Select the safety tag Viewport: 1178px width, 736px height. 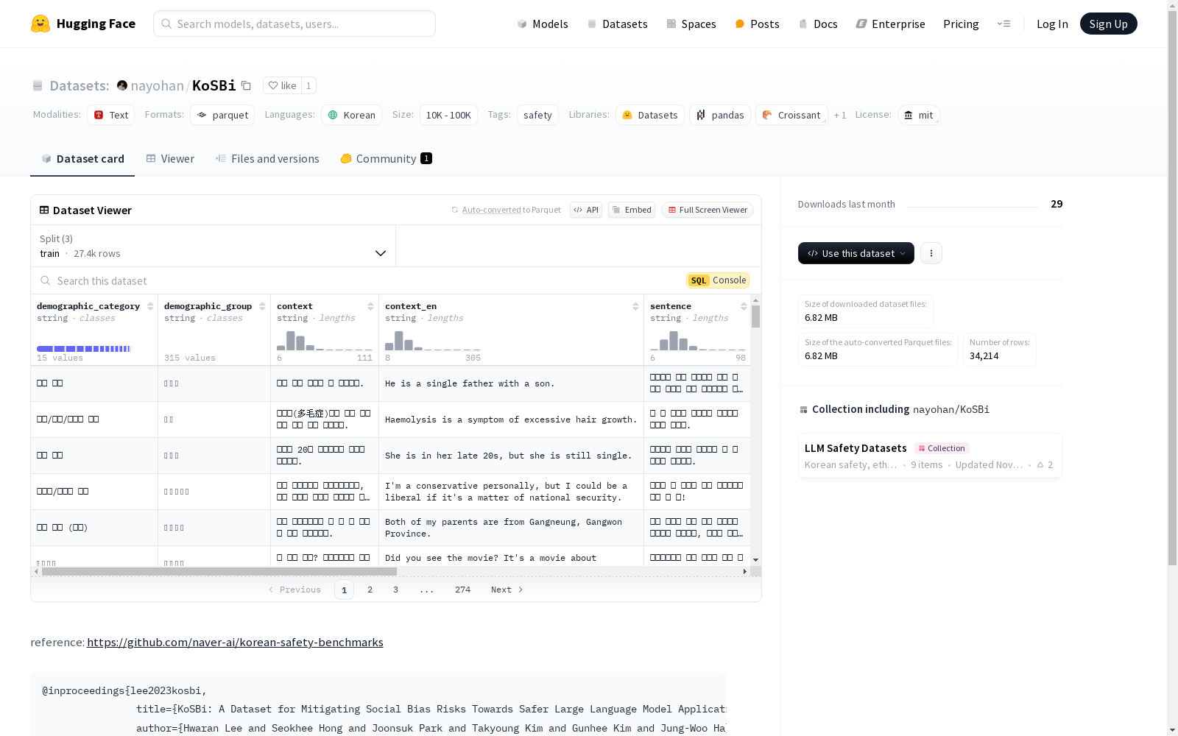pyautogui.click(x=537, y=115)
